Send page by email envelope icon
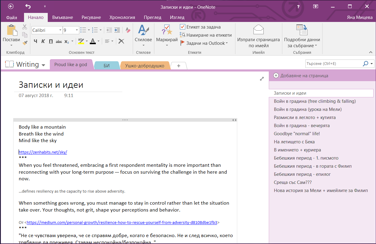This screenshot has height=244, width=376. (258, 30)
